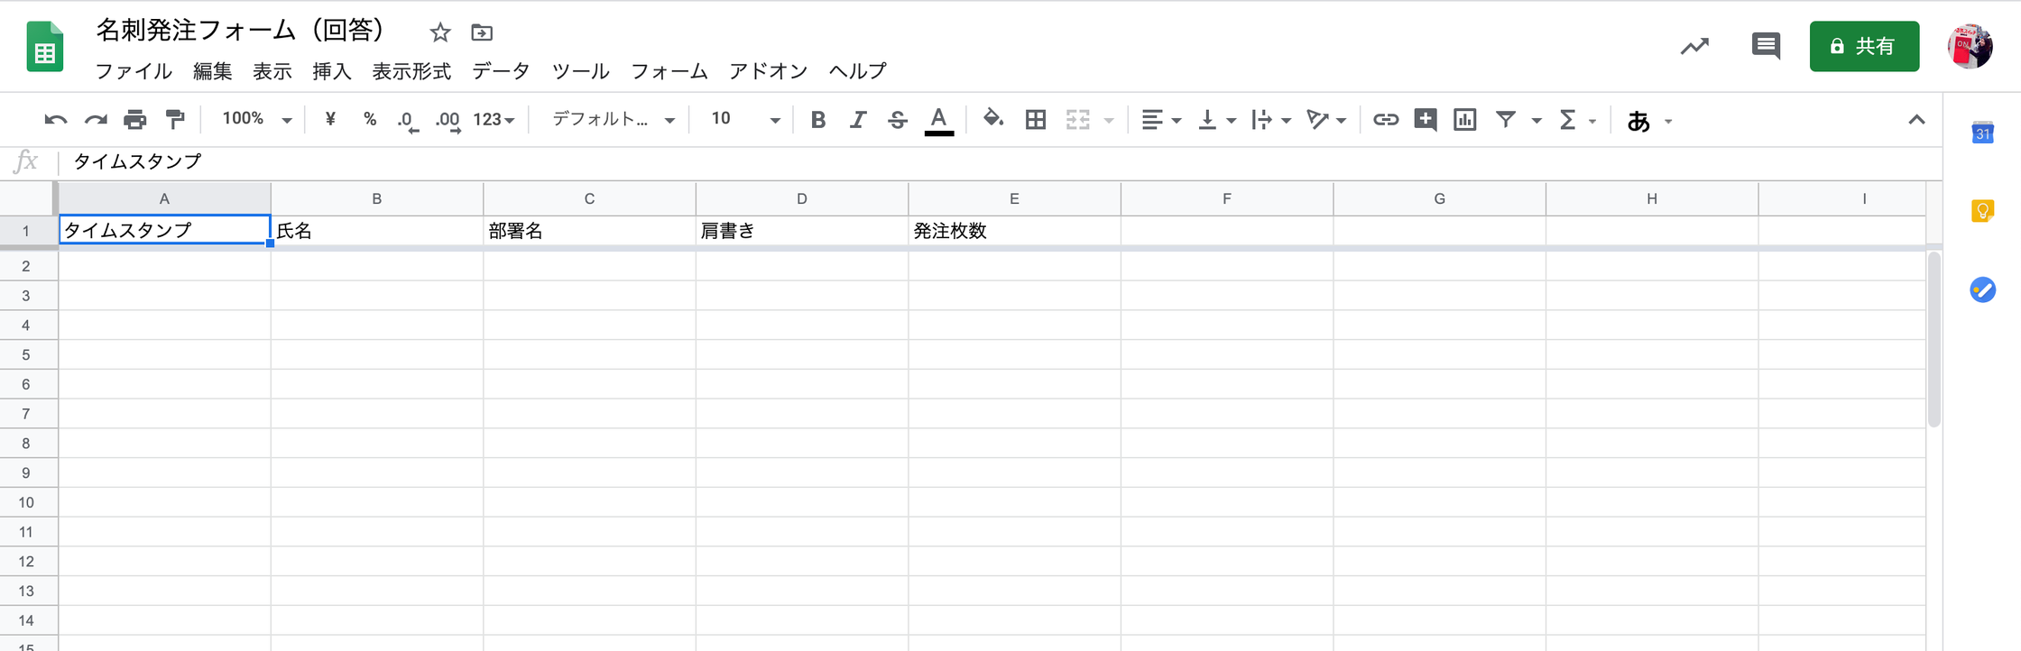Rename document title 名刺発注フォーム（回答）
The image size is (2021, 651).
pyautogui.click(x=241, y=31)
